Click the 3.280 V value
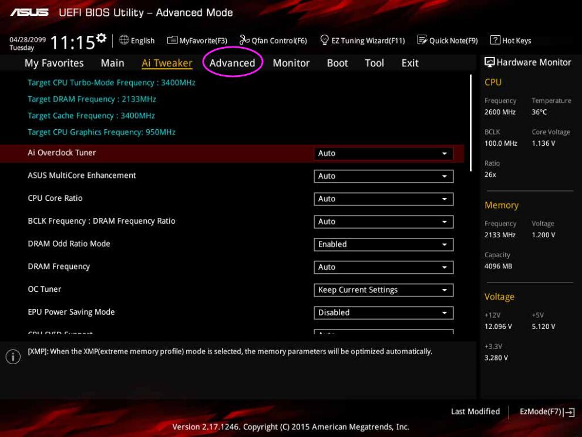This screenshot has width=582, height=437. point(496,358)
